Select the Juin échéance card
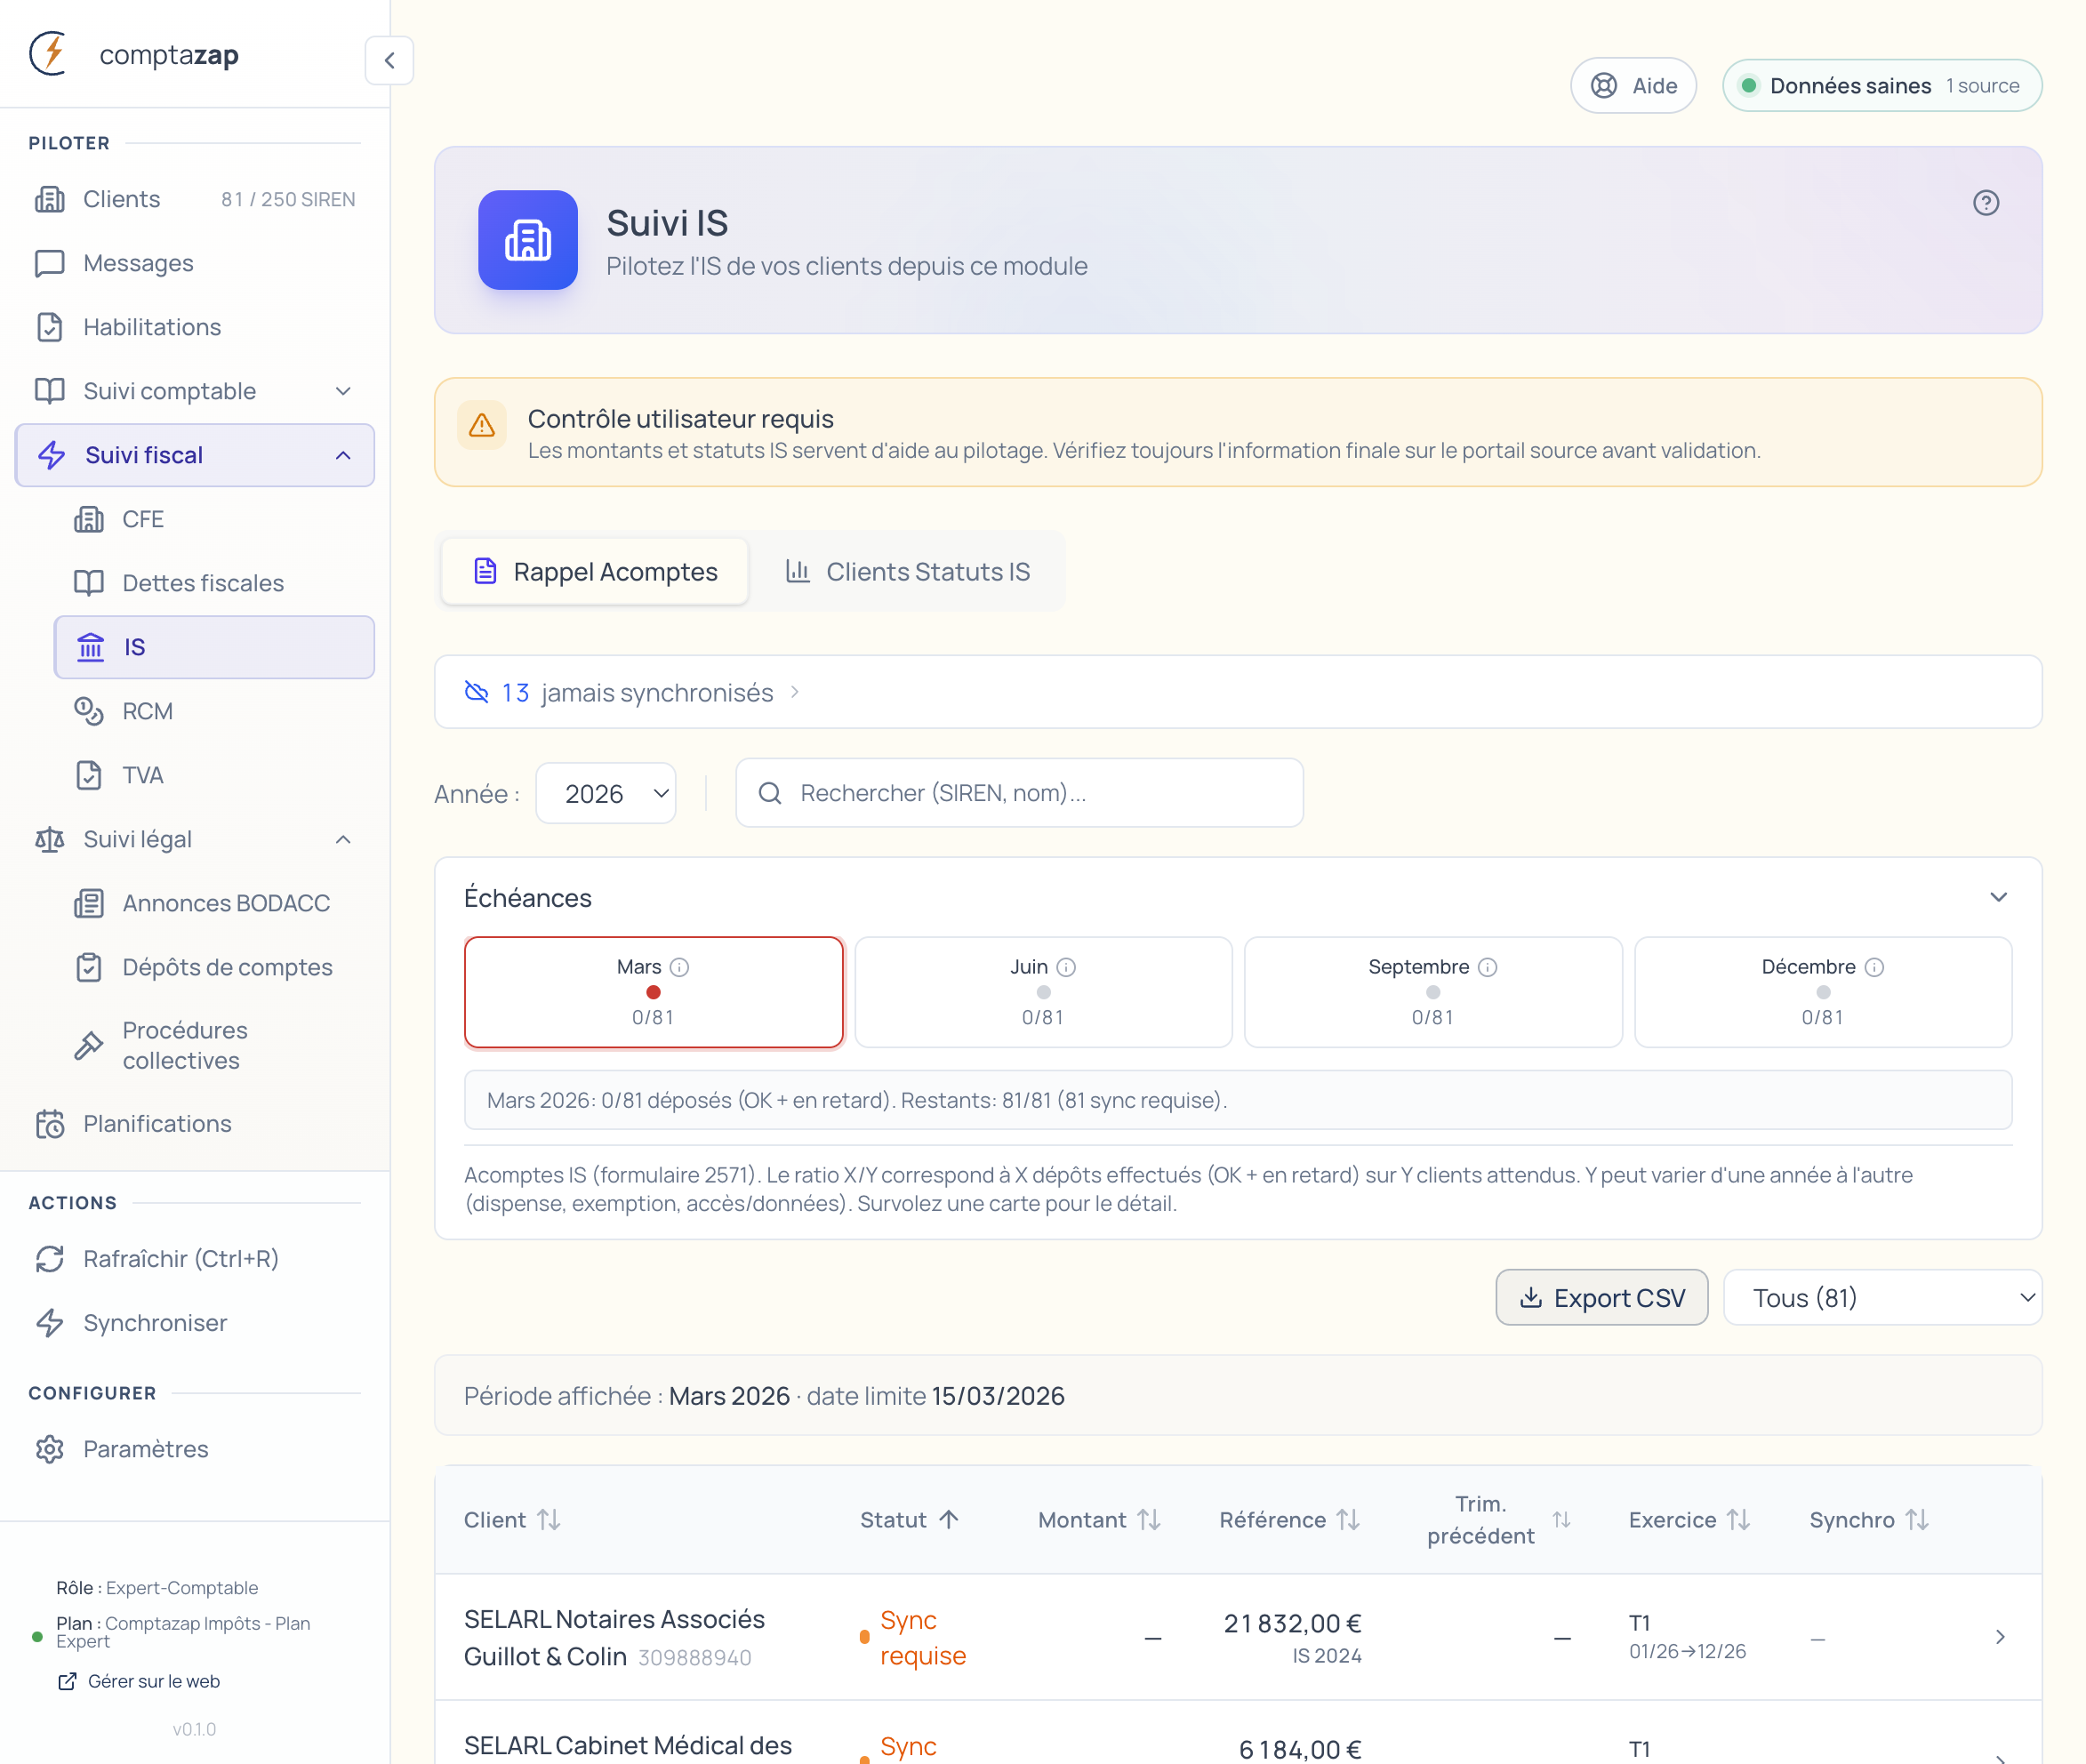The width and height of the screenshot is (2086, 1764). click(x=1042, y=992)
